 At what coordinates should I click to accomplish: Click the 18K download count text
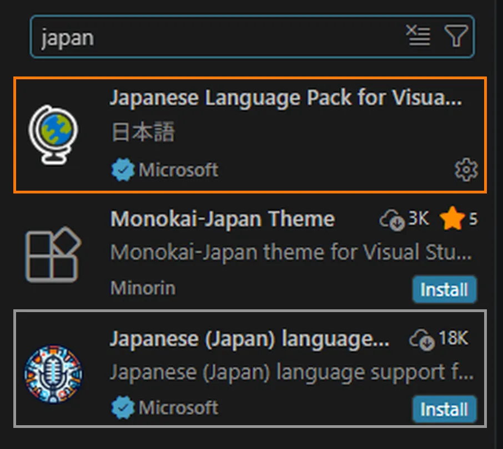453,338
